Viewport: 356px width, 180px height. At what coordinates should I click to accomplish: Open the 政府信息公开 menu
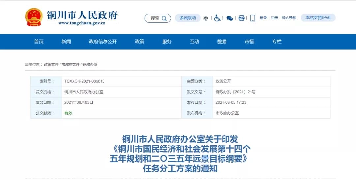(103, 42)
